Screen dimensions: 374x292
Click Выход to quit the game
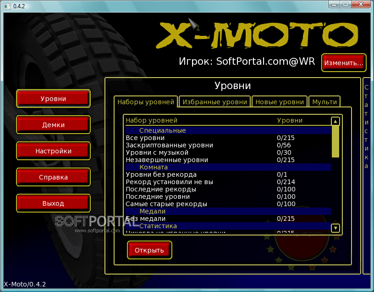(x=53, y=203)
